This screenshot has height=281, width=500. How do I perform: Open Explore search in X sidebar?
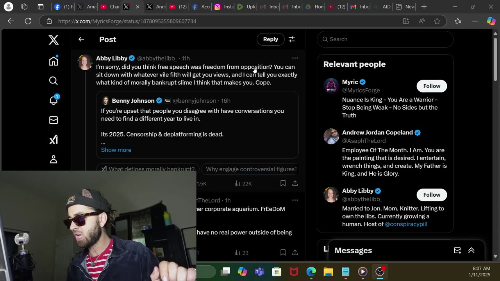pyautogui.click(x=54, y=80)
